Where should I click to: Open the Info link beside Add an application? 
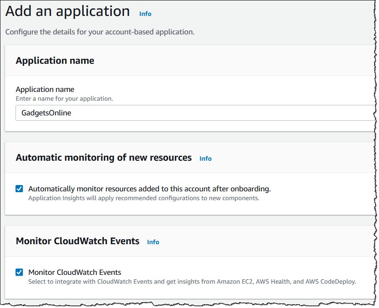[145, 13]
